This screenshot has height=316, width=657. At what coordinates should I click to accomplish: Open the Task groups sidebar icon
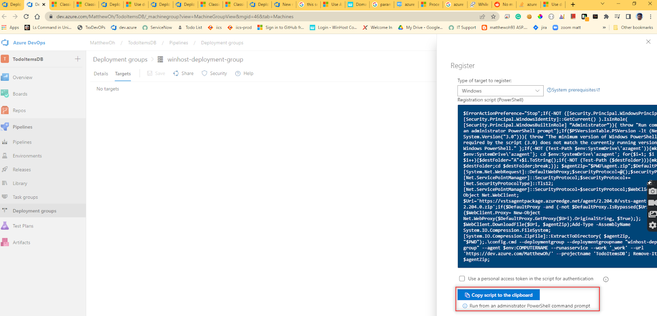[x=5, y=197]
